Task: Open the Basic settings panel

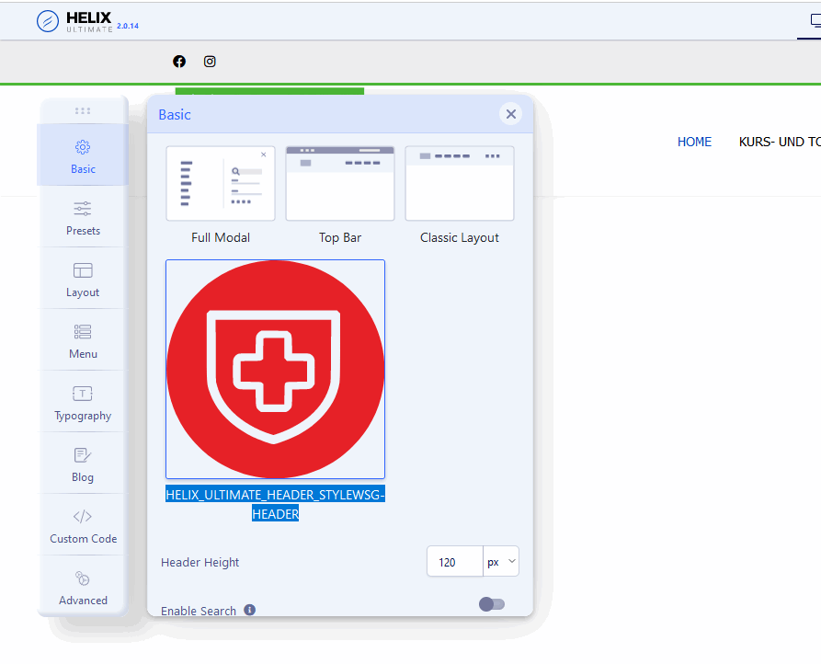Action: point(83,155)
